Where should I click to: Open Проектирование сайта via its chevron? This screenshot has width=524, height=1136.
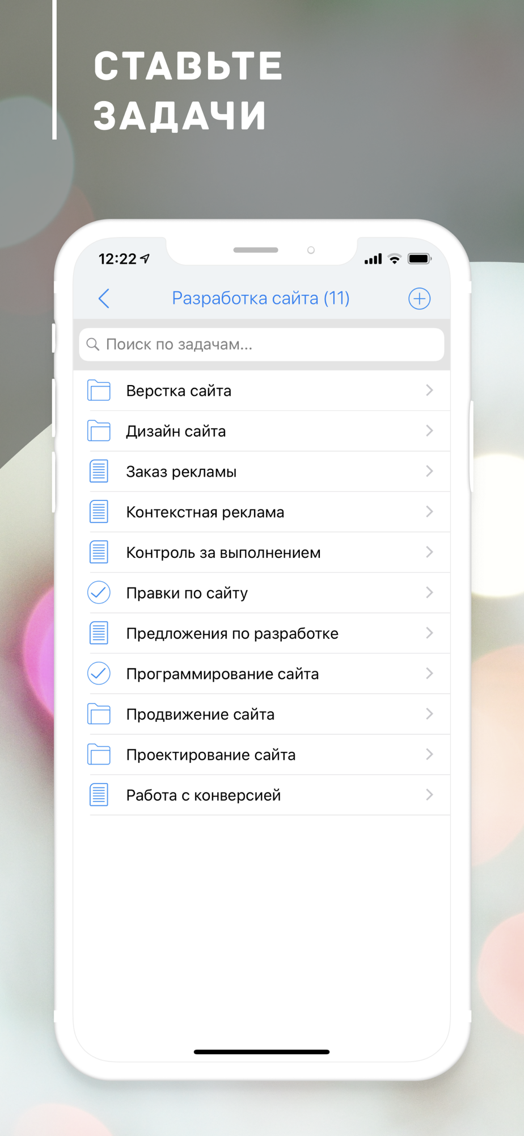429,754
